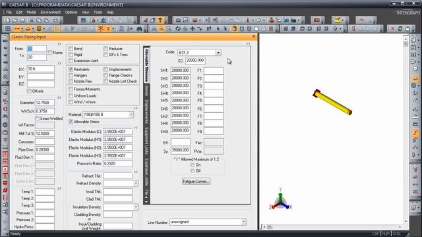Image resolution: width=422 pixels, height=237 pixels.
Task: Click the highlighted shaded cylinder view icon
Action: tap(235, 29)
